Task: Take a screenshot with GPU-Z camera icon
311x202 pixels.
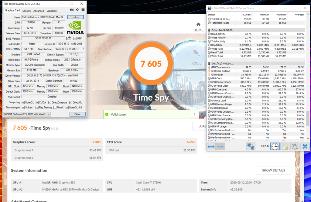Action: click(x=72, y=10)
